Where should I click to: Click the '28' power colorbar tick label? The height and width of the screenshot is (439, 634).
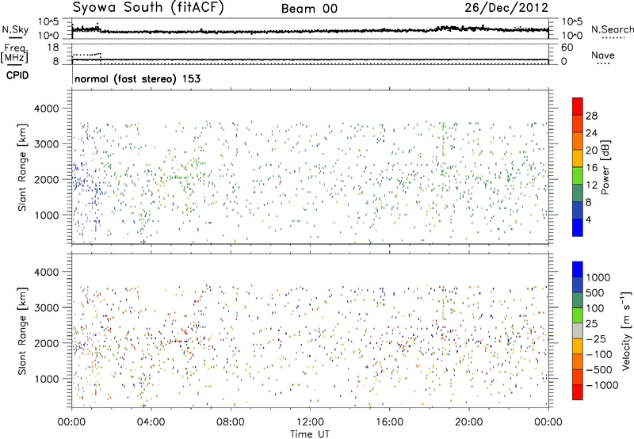click(591, 116)
